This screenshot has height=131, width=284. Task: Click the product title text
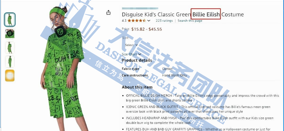(183, 14)
